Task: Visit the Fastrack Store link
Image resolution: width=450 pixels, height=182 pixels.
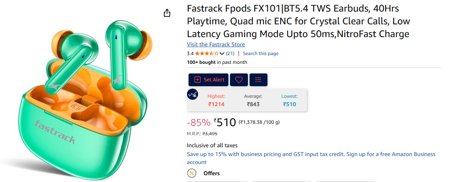Action: 216,45
